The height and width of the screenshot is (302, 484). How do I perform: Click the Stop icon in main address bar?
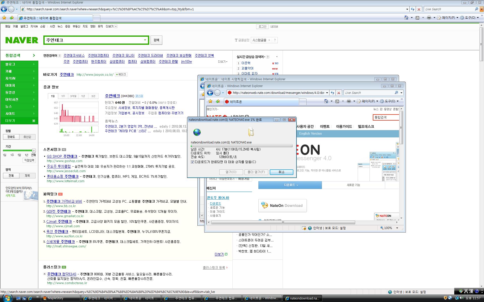(x=419, y=9)
